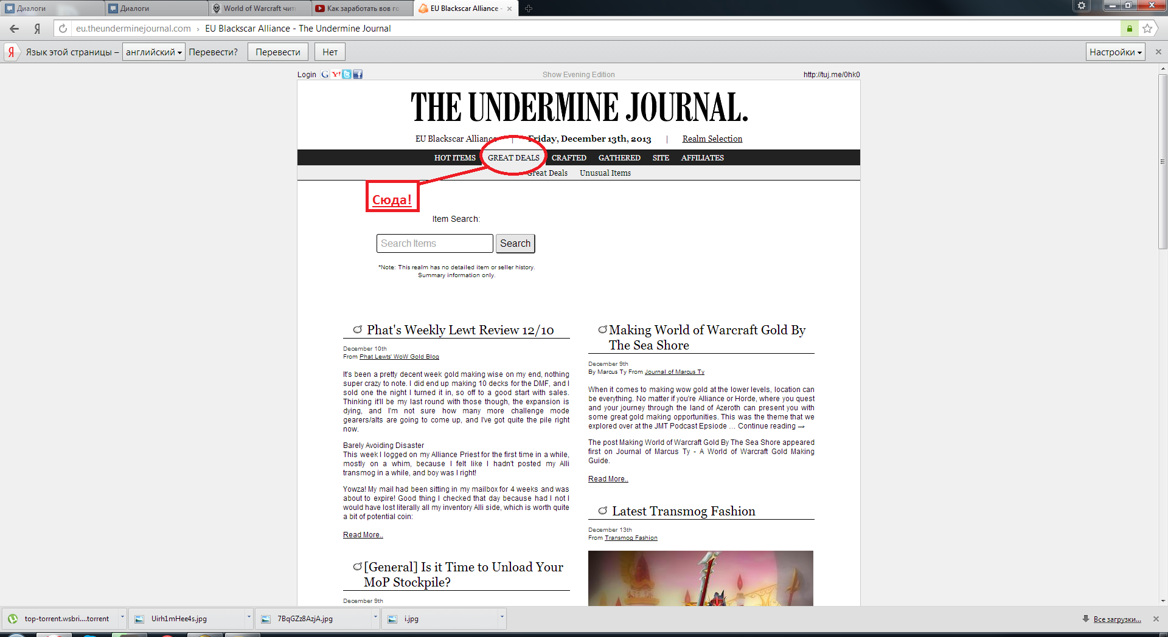
Task: Open Latest Transmog Fashion headline
Action: (684, 511)
